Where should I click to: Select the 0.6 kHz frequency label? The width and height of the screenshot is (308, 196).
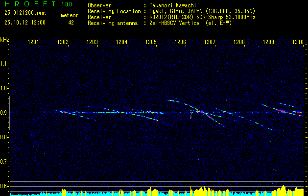(4, 186)
